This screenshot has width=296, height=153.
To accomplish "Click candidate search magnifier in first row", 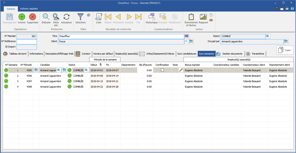I will (59, 70).
